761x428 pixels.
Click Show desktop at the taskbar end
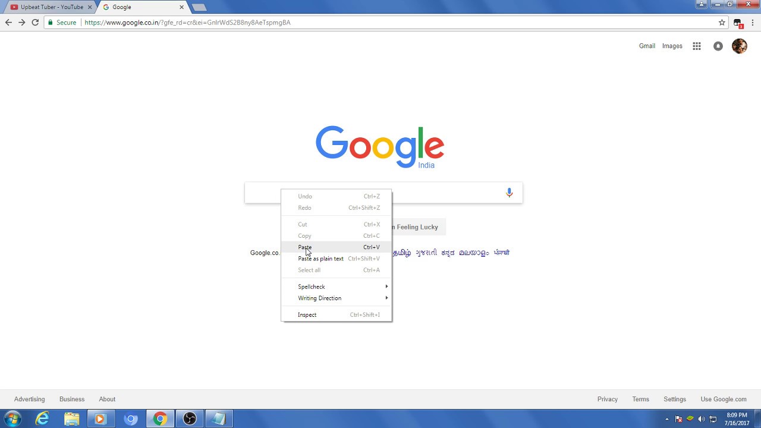tap(757, 418)
